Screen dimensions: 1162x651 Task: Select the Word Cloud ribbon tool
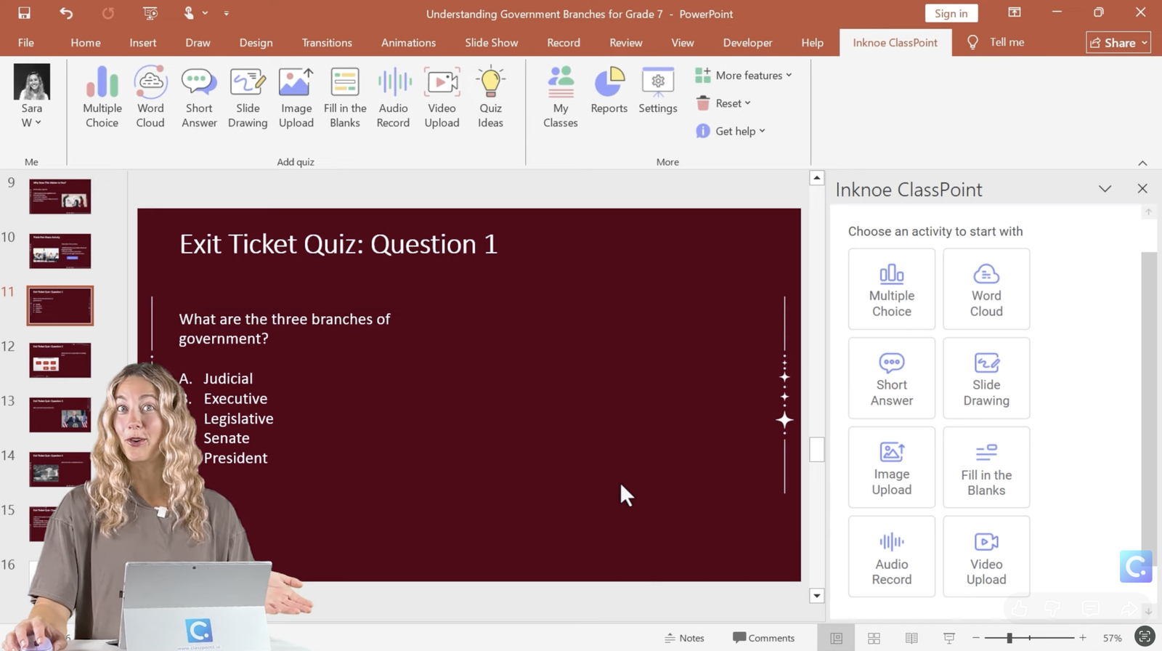coord(150,97)
